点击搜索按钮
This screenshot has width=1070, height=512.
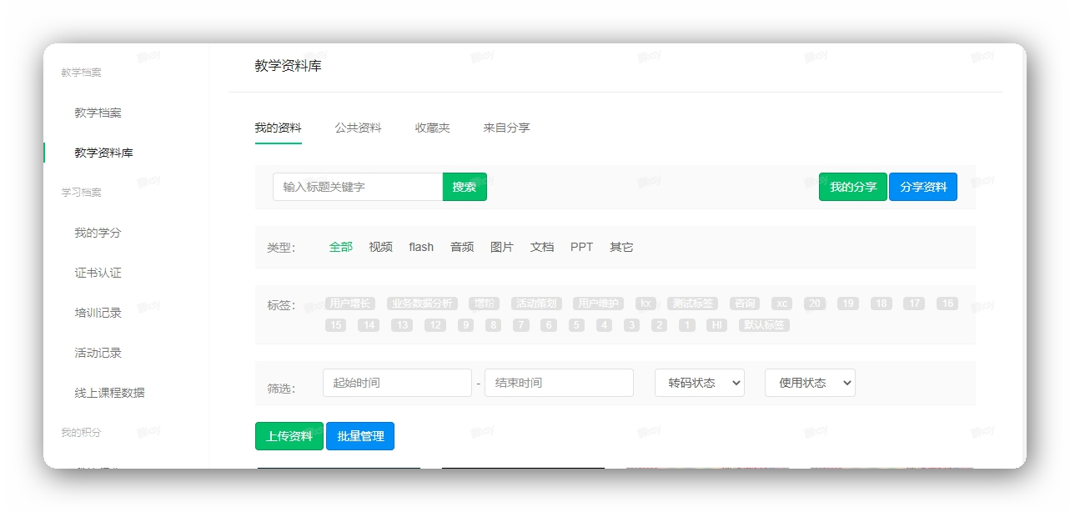(464, 186)
